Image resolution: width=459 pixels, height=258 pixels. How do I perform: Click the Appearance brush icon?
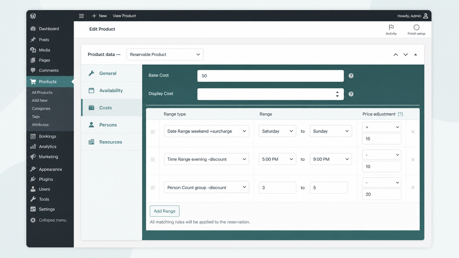click(33, 169)
